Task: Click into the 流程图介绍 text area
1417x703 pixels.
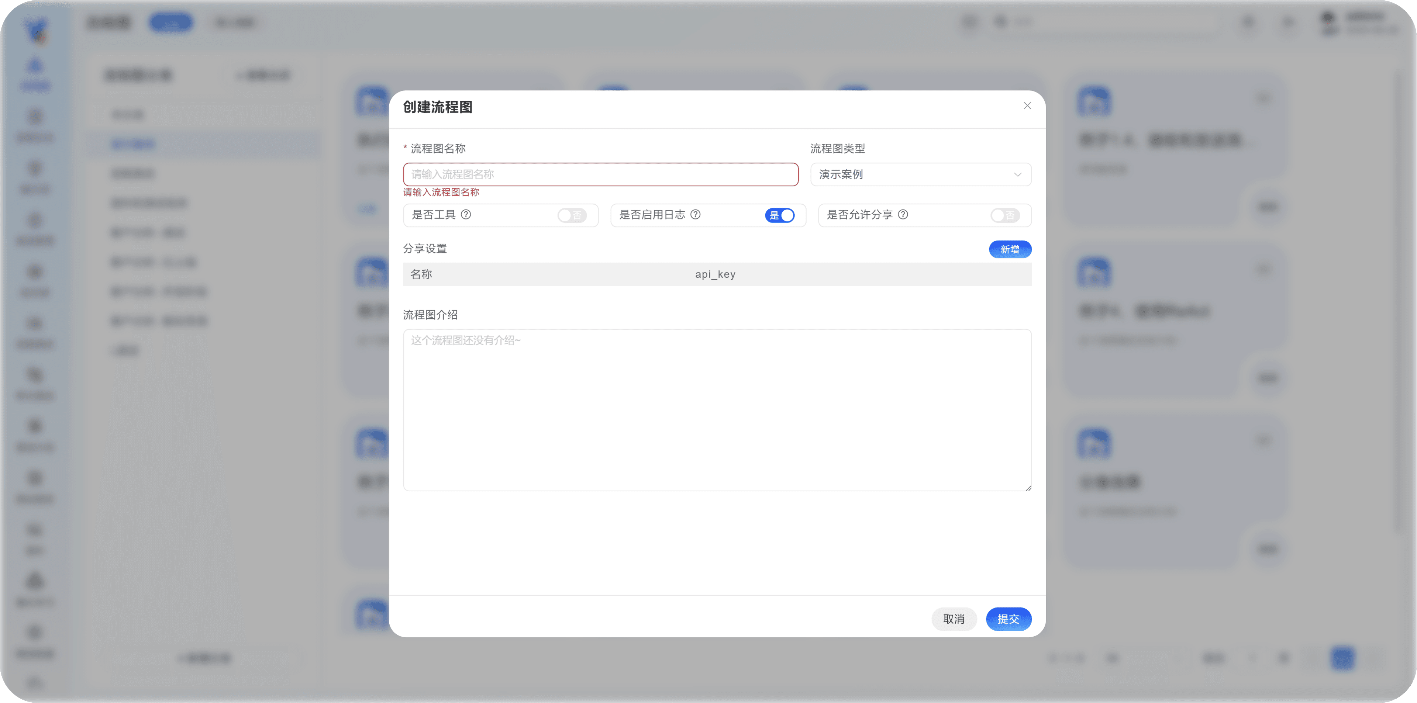Action: 717,409
